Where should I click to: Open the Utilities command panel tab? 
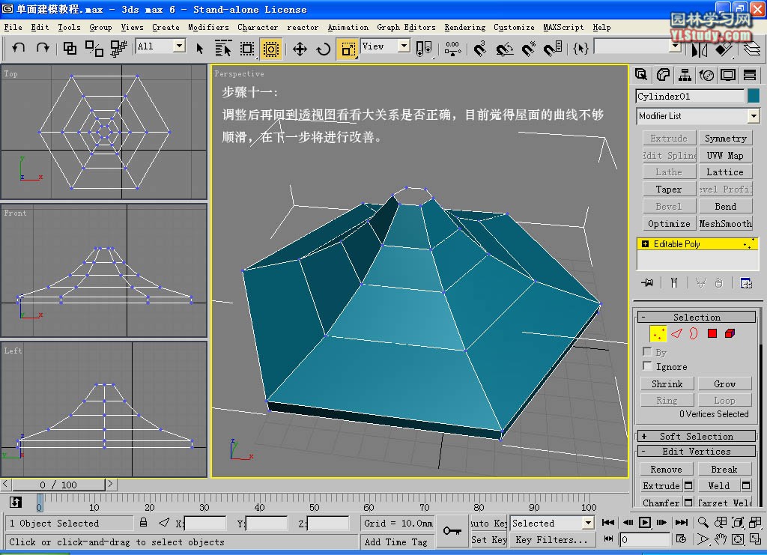(x=749, y=75)
